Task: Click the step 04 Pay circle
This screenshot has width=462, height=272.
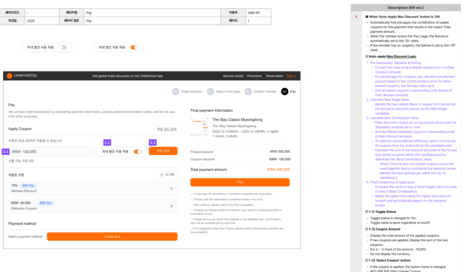Action: [284, 92]
